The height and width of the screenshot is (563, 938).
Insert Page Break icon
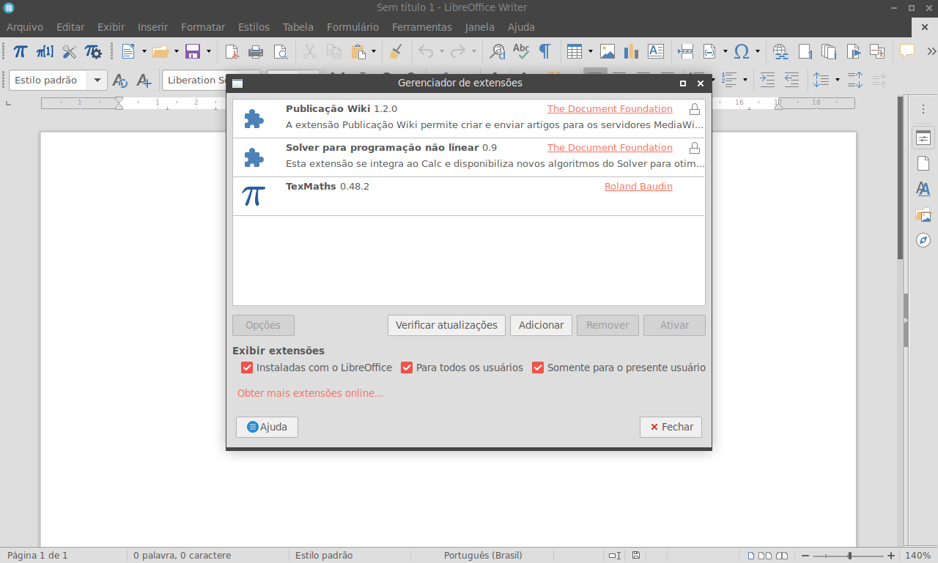(x=686, y=51)
